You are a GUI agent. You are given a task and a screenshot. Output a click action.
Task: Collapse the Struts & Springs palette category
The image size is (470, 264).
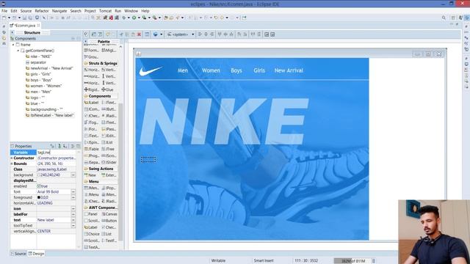click(x=101, y=63)
